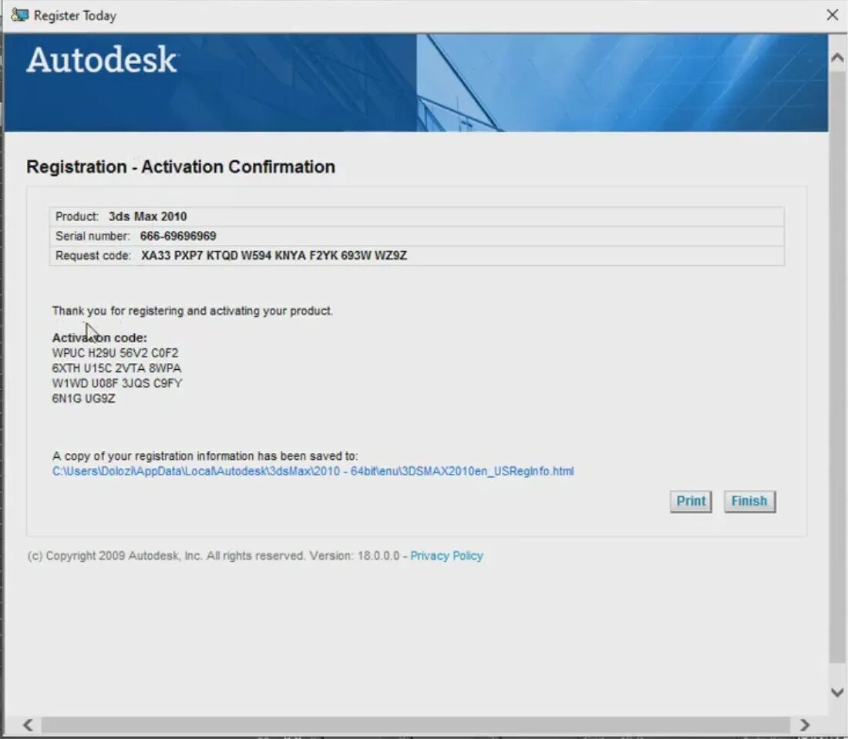Screen dimensions: 848x739
Task: Close the Register Today window
Action: pos(833,15)
